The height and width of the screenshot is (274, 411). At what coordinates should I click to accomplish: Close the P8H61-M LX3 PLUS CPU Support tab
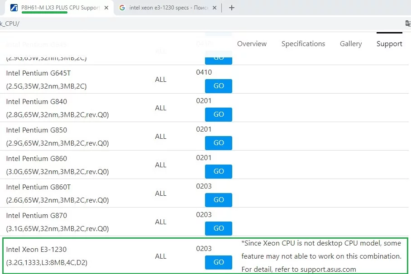click(106, 8)
